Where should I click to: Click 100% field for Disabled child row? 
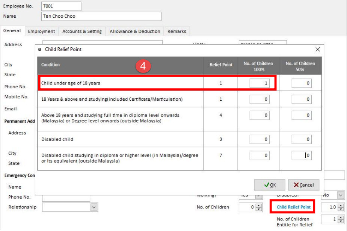tap(259, 139)
